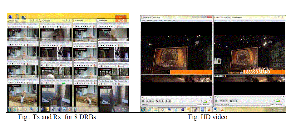Click the File menu in top-left VLC player

9,23
